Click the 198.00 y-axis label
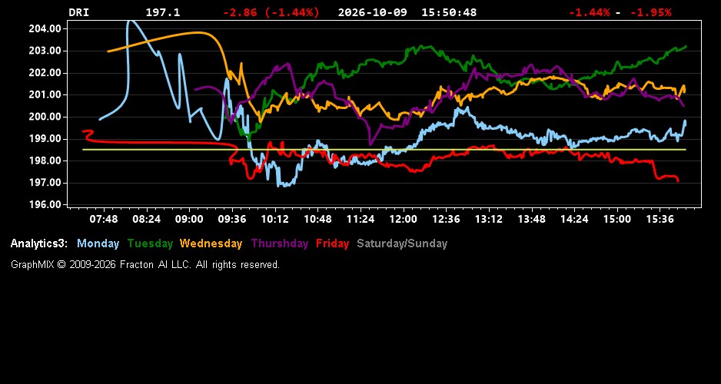 pos(45,161)
